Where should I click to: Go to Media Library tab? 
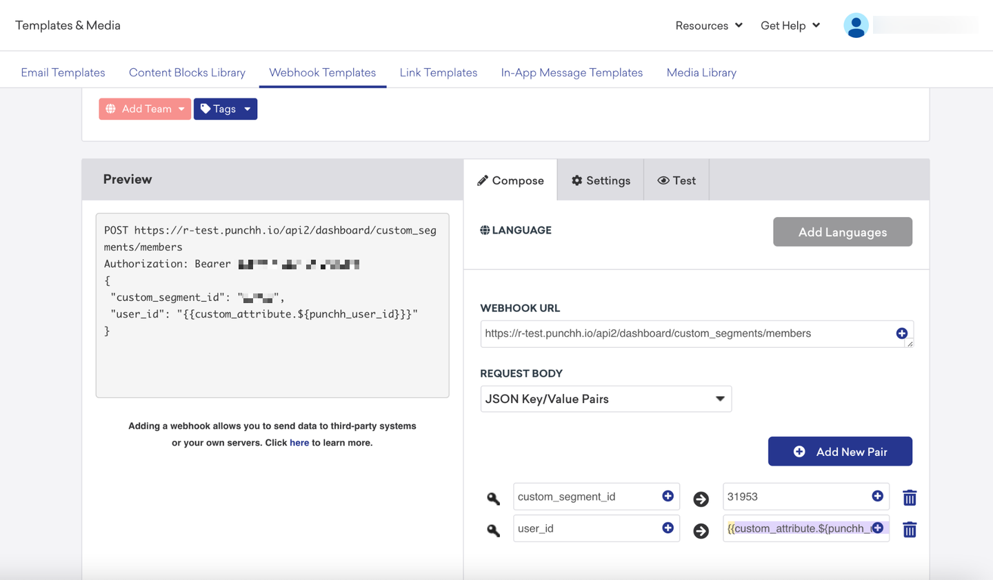[x=701, y=72]
